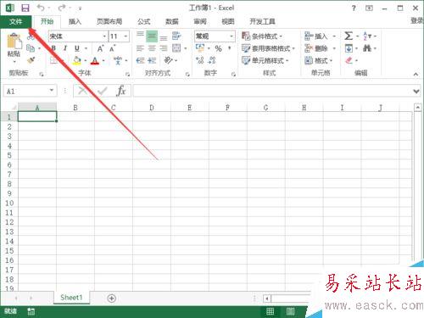Select the Format Painter brush icon
424x318 pixels.
(31, 60)
